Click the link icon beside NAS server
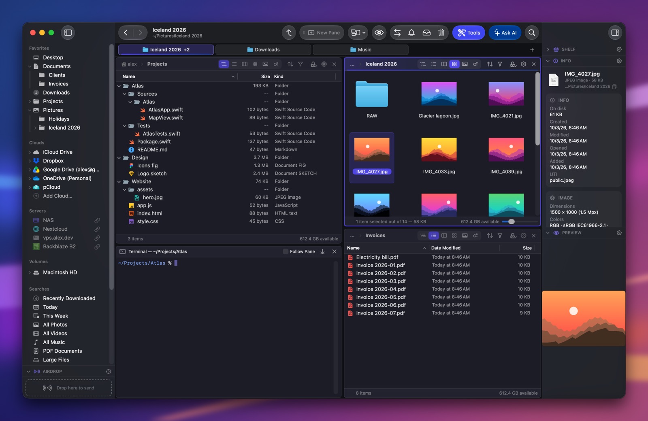This screenshot has width=648, height=421. click(x=97, y=221)
